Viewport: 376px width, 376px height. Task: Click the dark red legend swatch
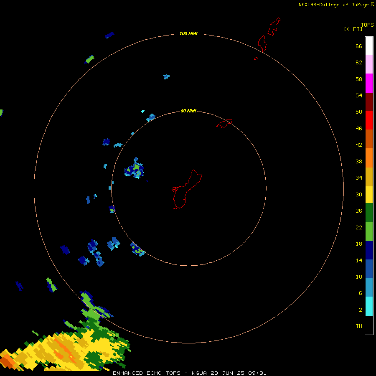pyautogui.click(x=369, y=102)
